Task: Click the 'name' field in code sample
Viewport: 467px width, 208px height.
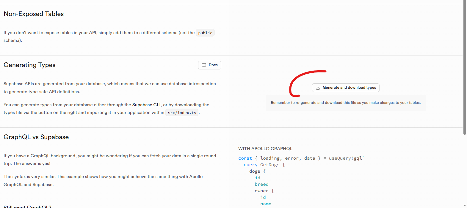Action: coord(266,204)
